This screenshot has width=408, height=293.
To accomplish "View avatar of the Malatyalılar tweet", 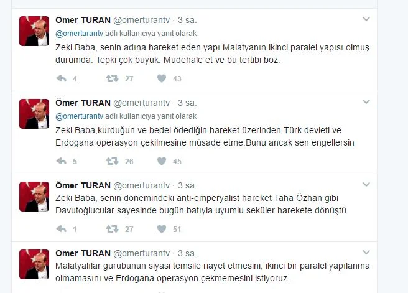I will pyautogui.click(x=34, y=264).
